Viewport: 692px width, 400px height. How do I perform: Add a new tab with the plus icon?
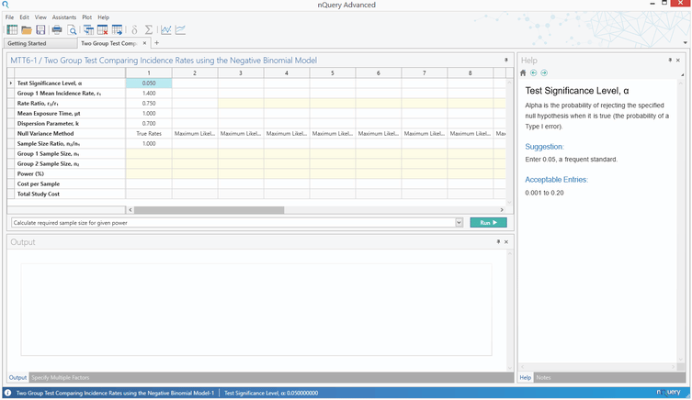click(x=156, y=43)
